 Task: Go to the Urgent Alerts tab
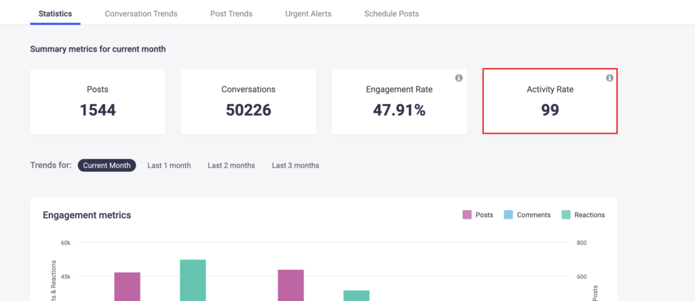308,14
